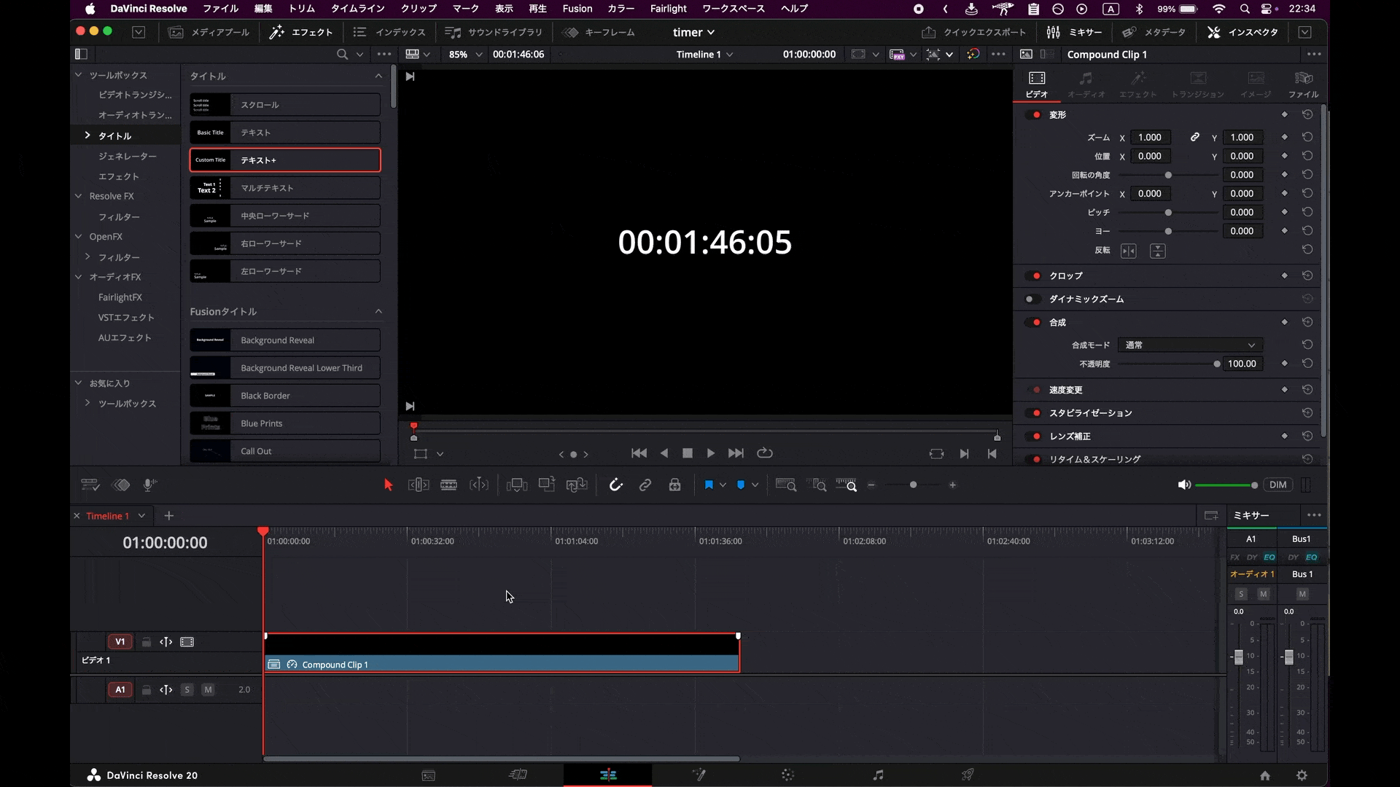Adjust the 不透明度 opacity slider
The height and width of the screenshot is (787, 1400).
pos(1216,364)
